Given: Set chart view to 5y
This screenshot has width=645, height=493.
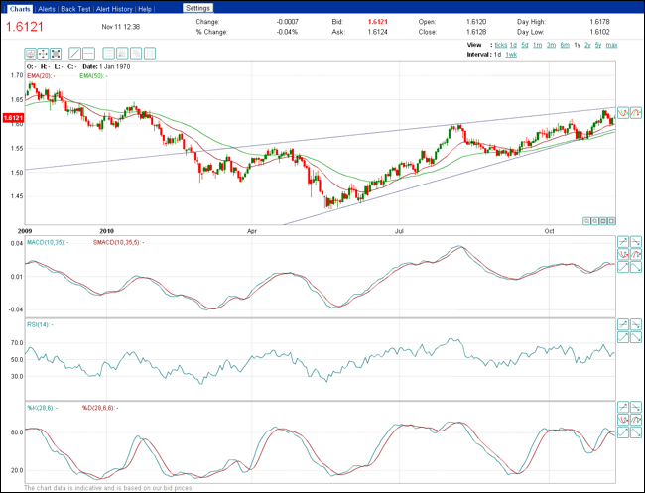Looking at the screenshot, I should point(598,45).
